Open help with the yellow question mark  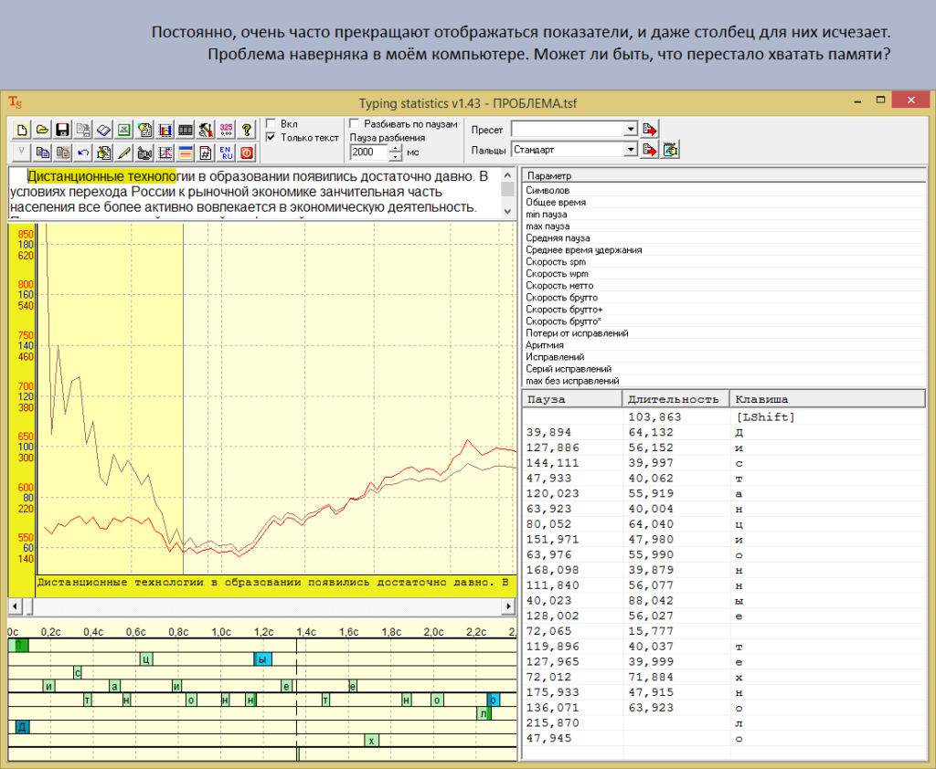click(x=247, y=130)
